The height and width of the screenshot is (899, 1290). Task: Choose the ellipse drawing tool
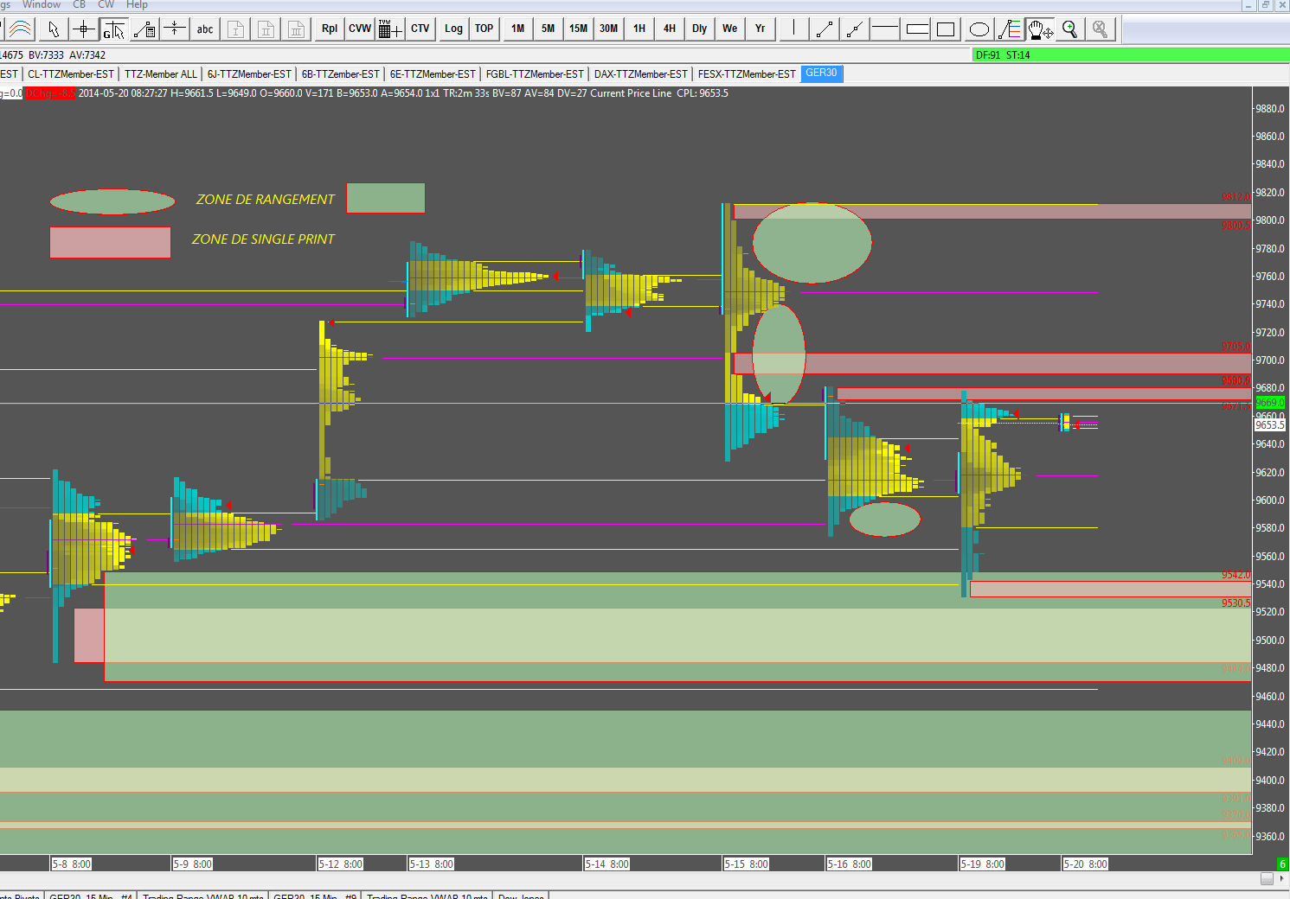point(979,29)
